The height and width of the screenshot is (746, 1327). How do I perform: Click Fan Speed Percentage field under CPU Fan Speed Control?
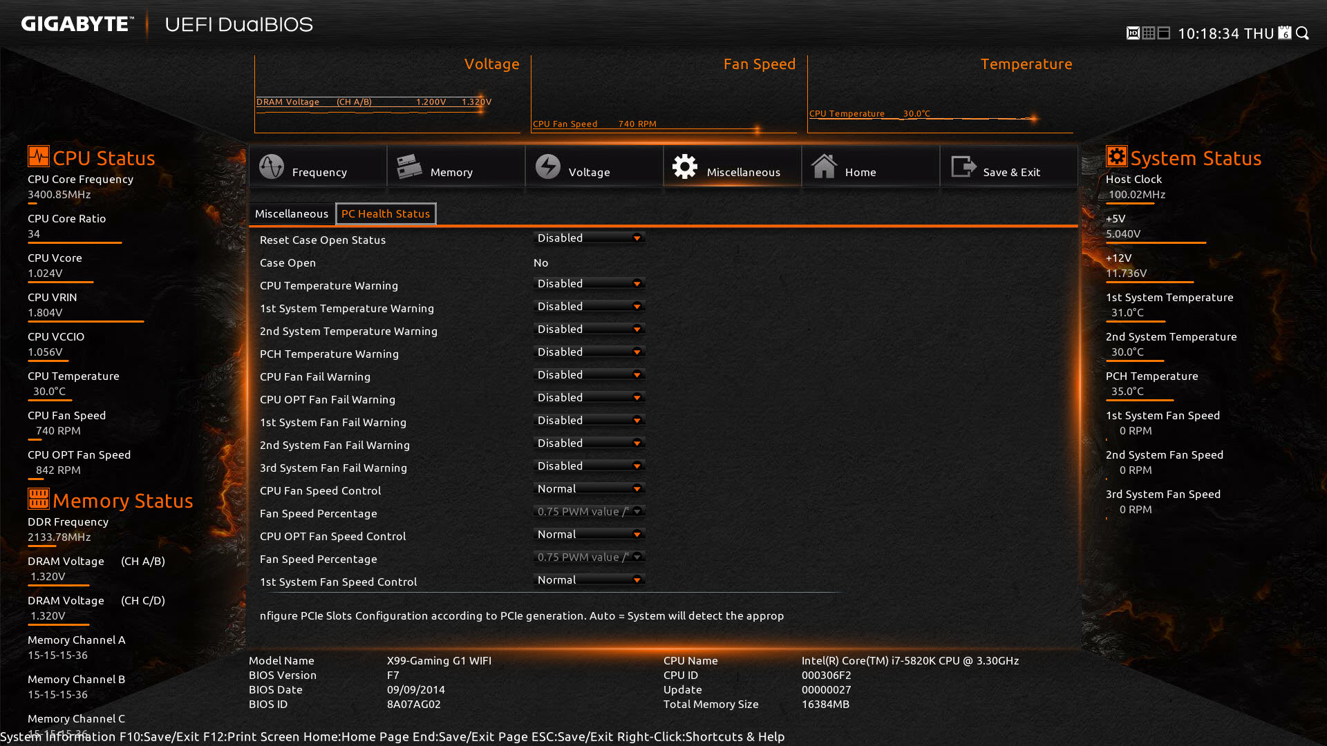pyautogui.click(x=590, y=512)
